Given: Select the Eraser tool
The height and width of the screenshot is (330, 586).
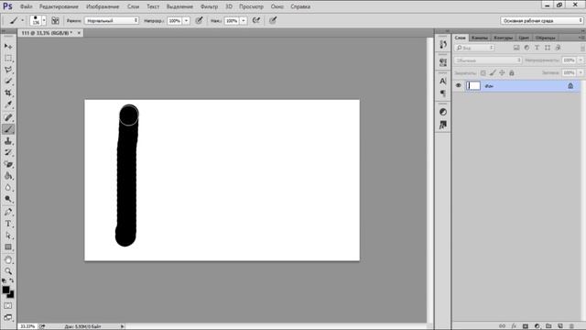Looking at the screenshot, I should [8, 164].
